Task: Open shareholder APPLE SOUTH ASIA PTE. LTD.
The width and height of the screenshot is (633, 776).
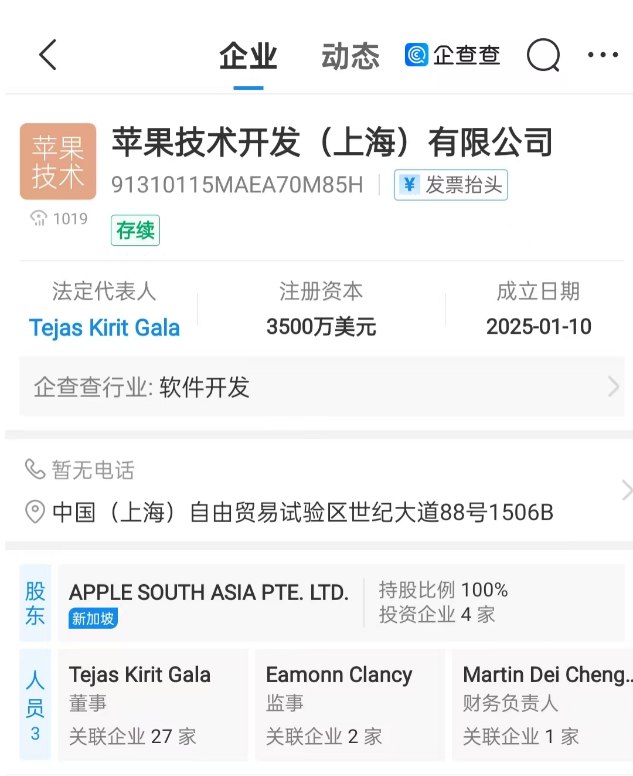Action: click(209, 592)
